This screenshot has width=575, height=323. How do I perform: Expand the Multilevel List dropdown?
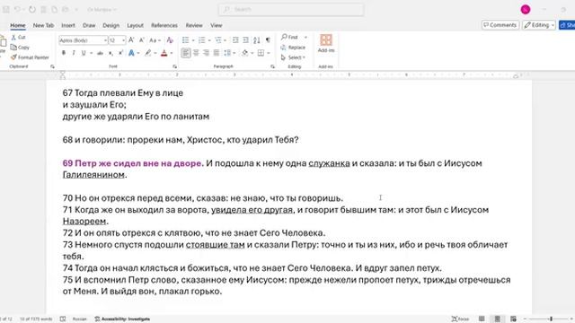click(x=226, y=40)
